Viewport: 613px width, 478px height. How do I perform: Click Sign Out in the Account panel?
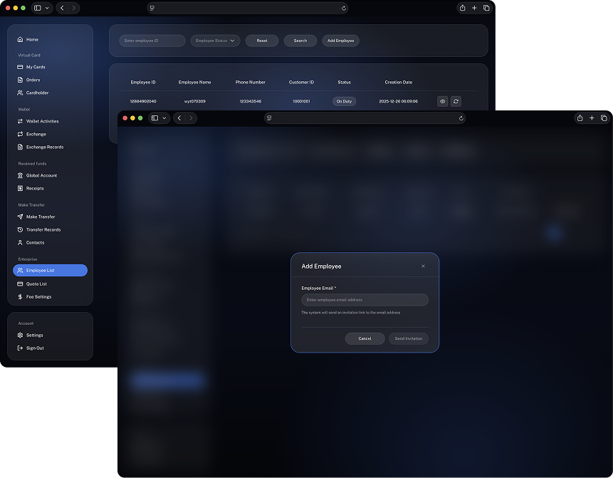(35, 348)
